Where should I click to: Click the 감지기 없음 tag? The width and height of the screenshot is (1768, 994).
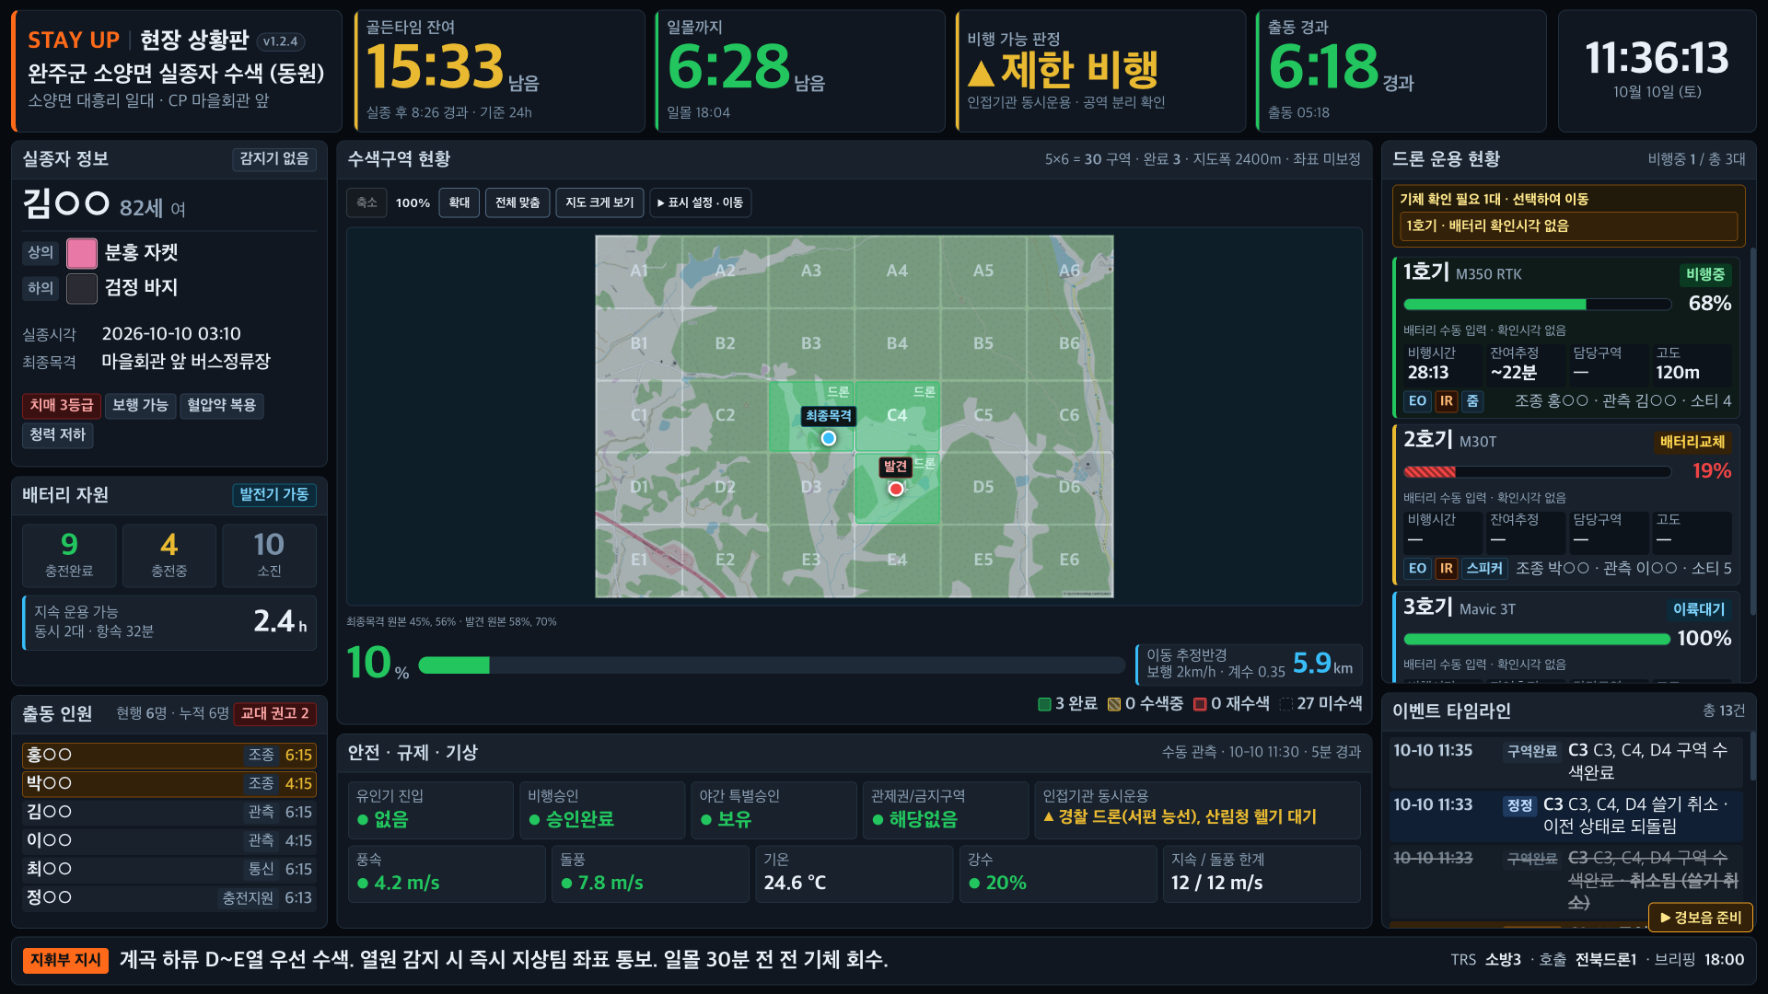[274, 159]
